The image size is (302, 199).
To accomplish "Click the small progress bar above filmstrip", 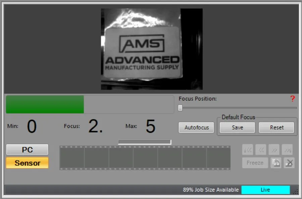I will 145,142.
